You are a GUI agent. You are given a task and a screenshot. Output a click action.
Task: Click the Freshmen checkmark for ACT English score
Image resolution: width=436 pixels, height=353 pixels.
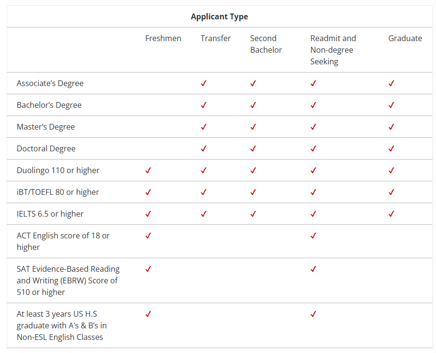(x=148, y=235)
